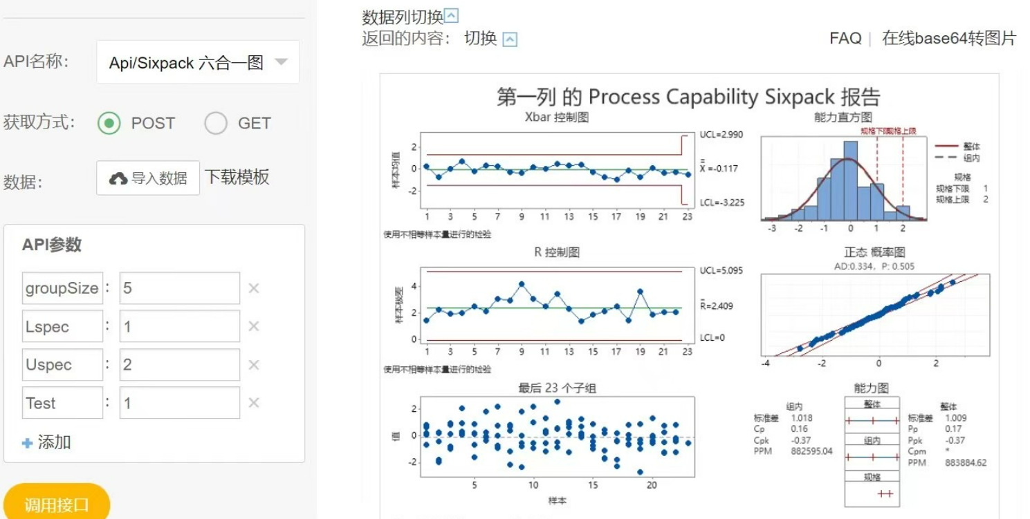Open 在线base64转图片 link
Screen dimensions: 1030x519
[x=949, y=38]
